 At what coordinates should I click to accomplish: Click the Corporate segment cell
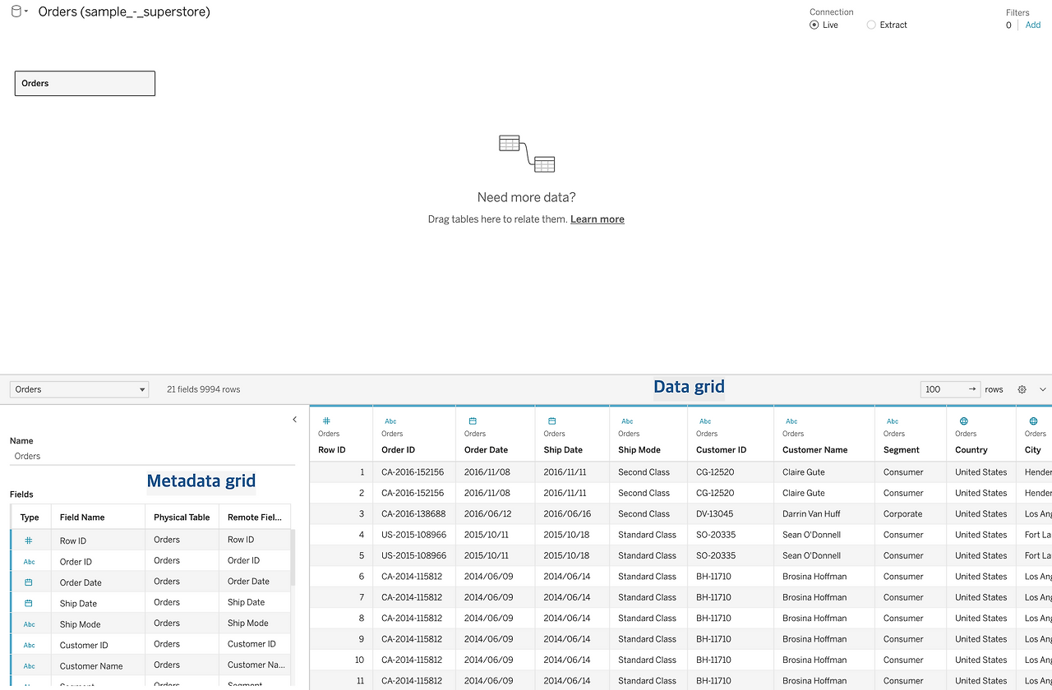[x=911, y=514]
